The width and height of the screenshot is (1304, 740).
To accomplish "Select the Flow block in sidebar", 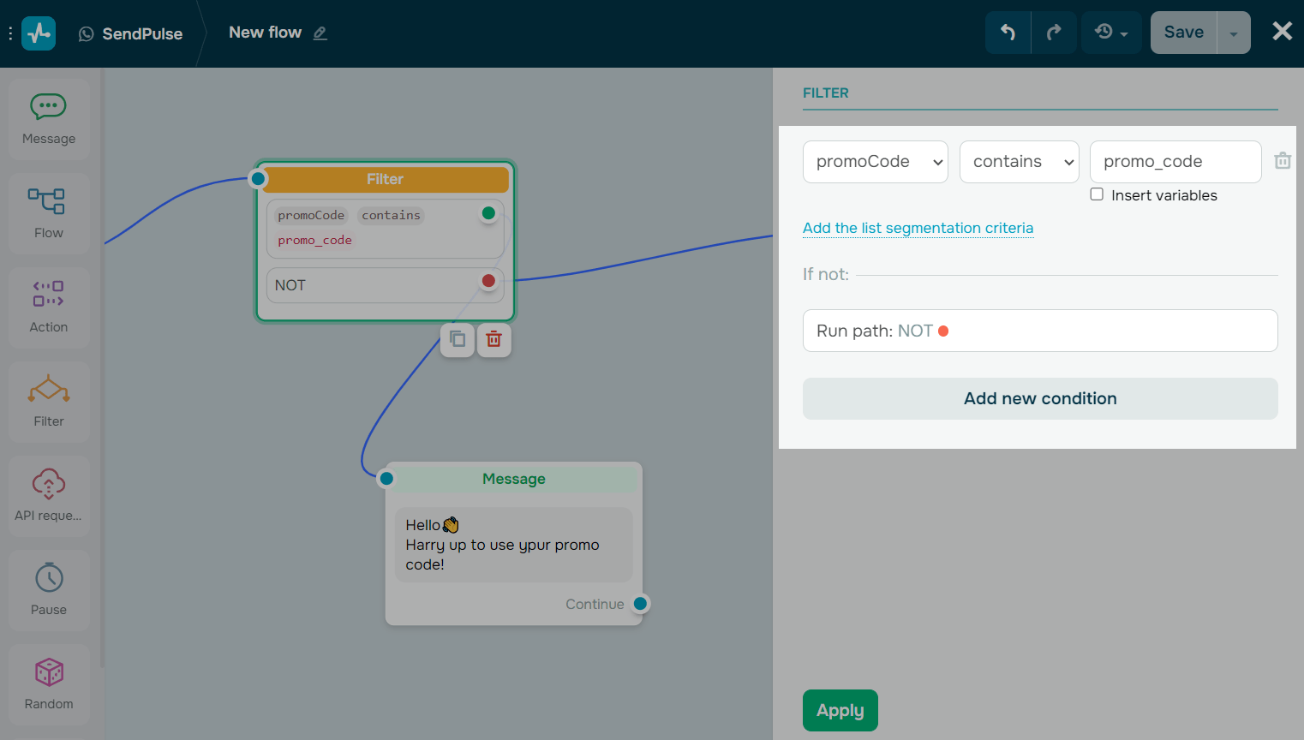I will (x=49, y=212).
